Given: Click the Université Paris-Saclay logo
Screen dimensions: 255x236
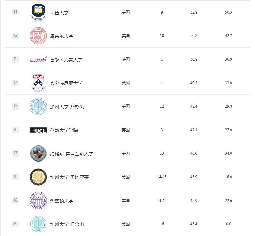Looking at the screenshot, I should [x=38, y=59].
